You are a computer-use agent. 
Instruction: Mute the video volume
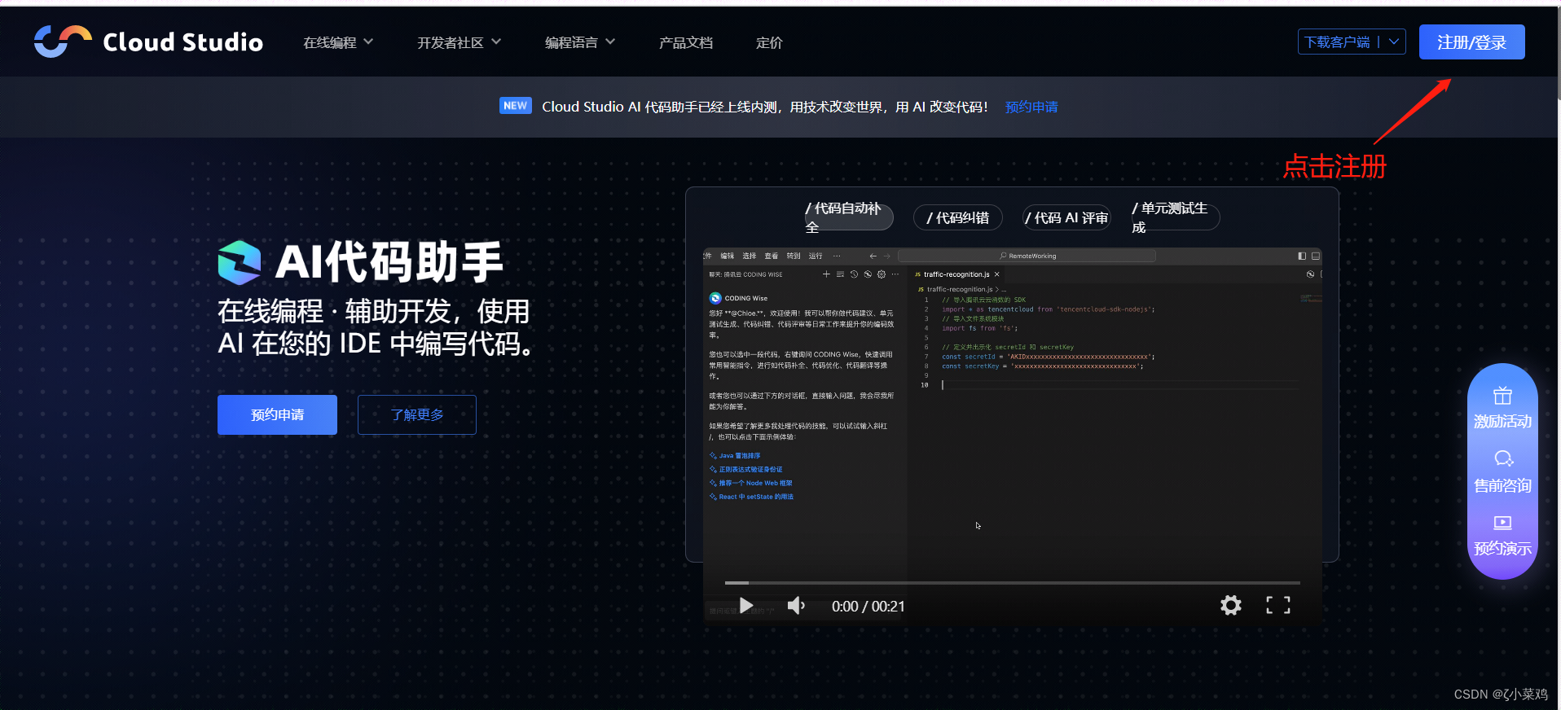point(796,605)
